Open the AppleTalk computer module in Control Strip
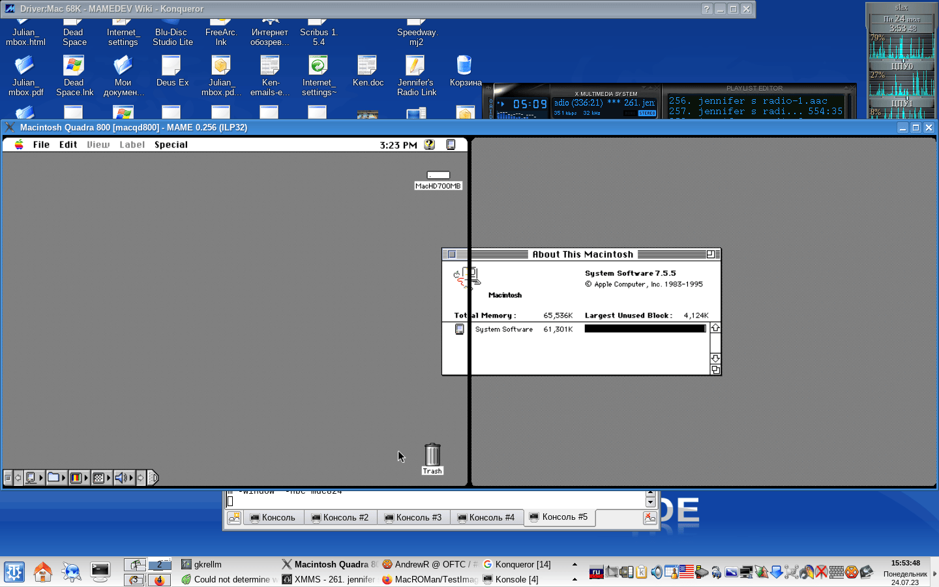 [x=33, y=478]
